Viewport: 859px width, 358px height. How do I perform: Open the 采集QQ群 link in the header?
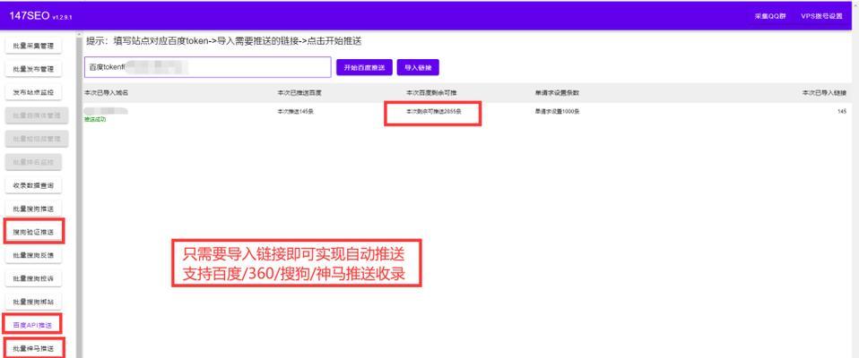click(x=770, y=16)
